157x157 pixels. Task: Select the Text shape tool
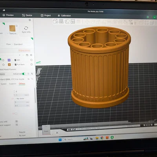click(131, 22)
